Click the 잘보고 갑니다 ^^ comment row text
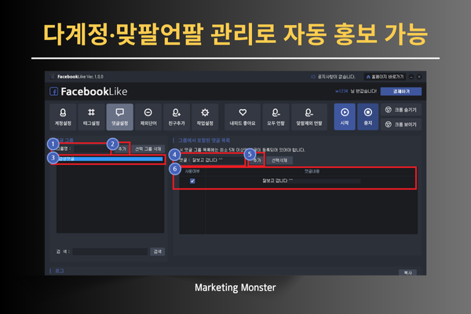The image size is (471, 314). [x=277, y=181]
